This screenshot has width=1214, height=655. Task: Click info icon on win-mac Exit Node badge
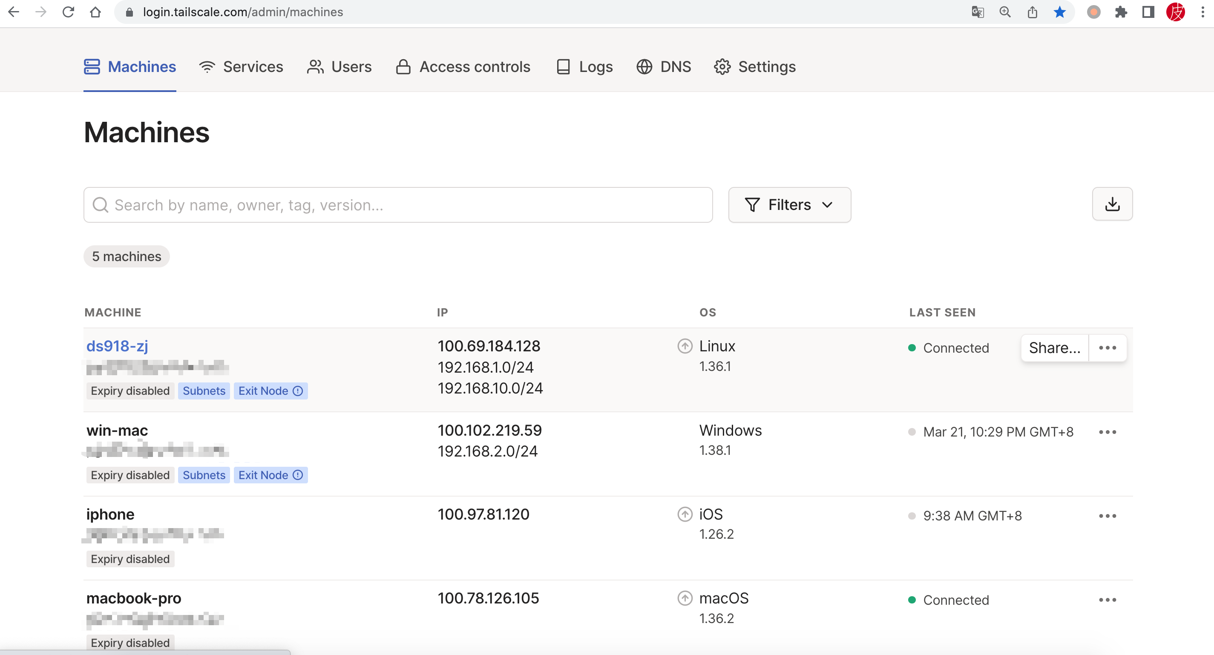coord(298,475)
